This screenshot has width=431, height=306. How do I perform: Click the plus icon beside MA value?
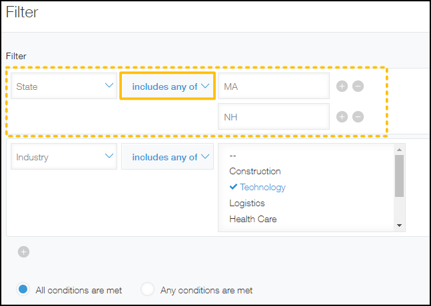(342, 86)
